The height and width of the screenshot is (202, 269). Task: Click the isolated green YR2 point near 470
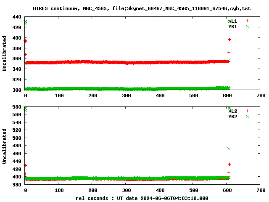[x=229, y=149]
